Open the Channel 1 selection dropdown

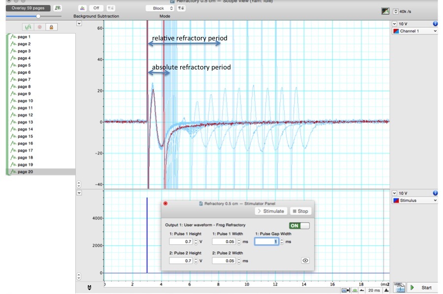tap(415, 31)
